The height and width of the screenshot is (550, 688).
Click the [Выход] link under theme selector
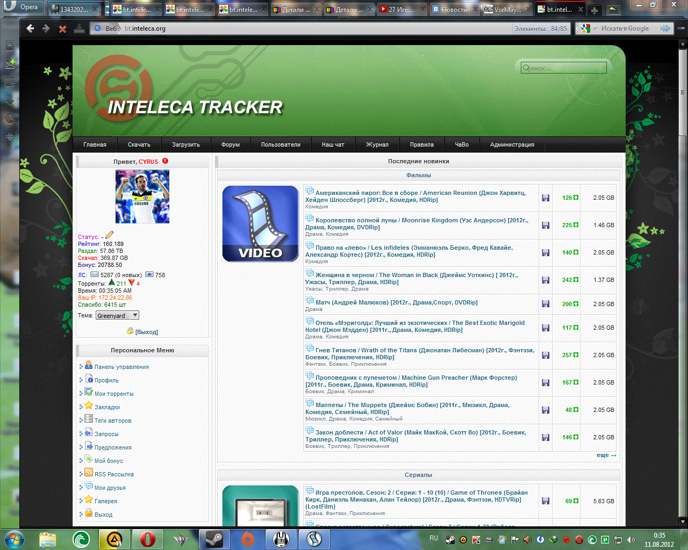(146, 332)
